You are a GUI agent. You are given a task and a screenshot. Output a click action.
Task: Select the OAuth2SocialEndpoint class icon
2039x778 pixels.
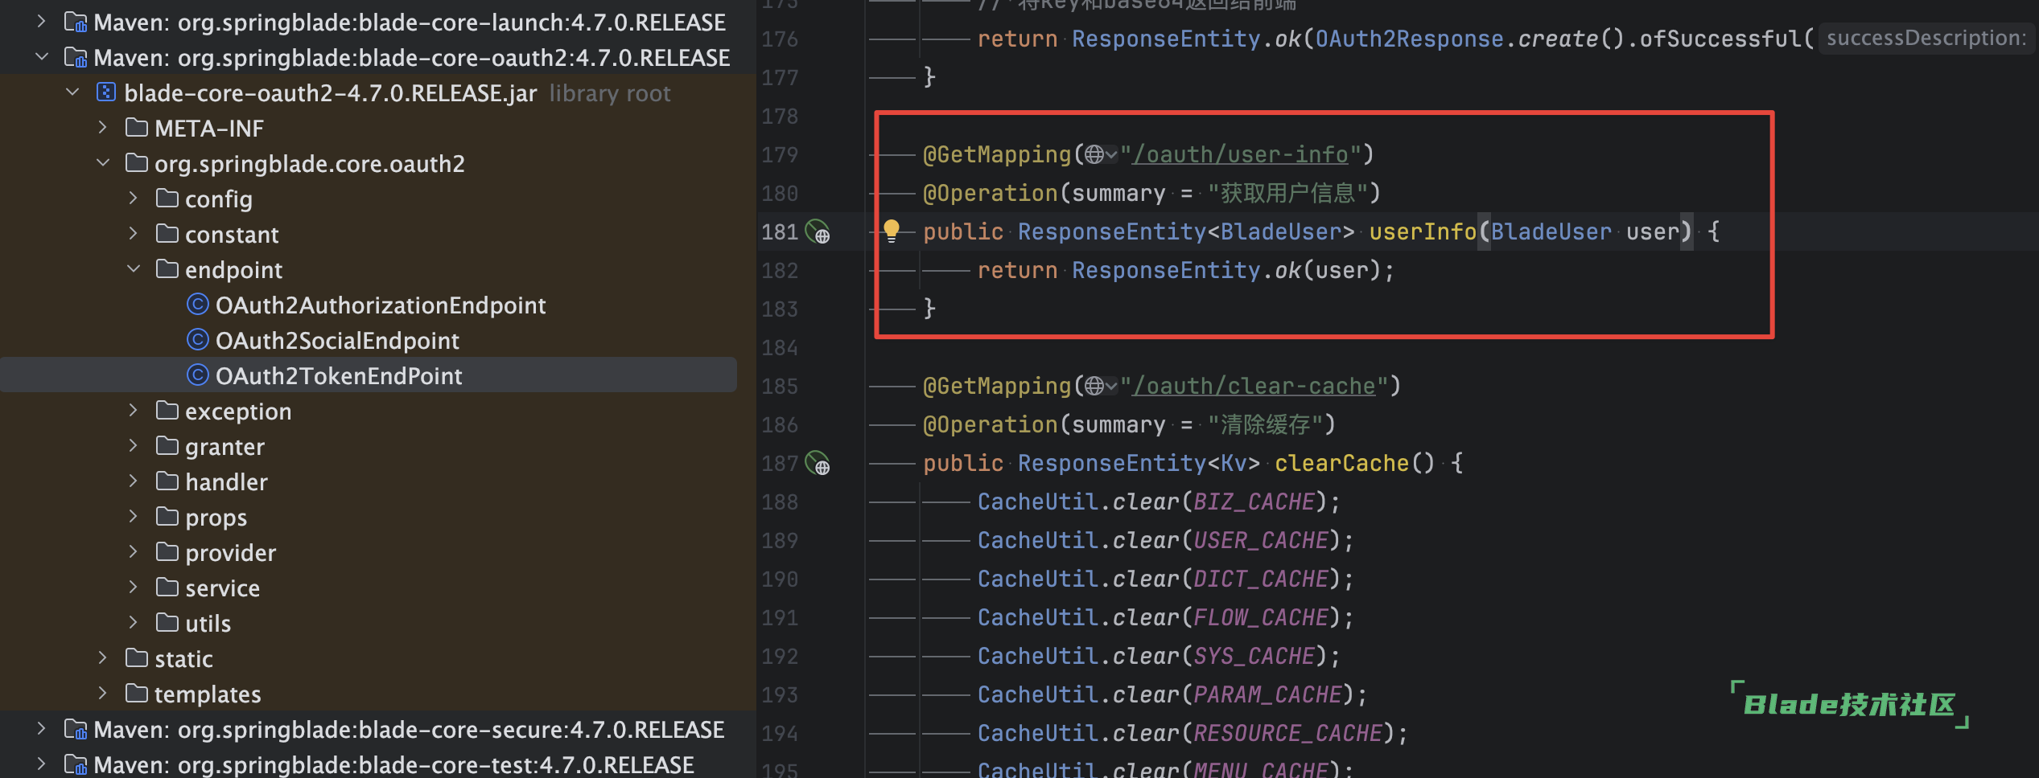click(x=197, y=340)
